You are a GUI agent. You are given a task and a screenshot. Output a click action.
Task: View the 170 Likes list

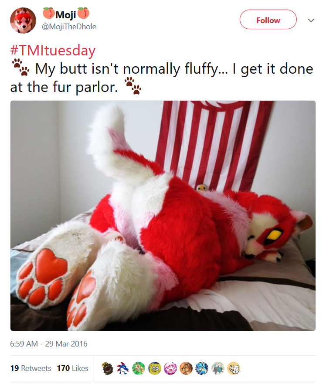(72, 368)
